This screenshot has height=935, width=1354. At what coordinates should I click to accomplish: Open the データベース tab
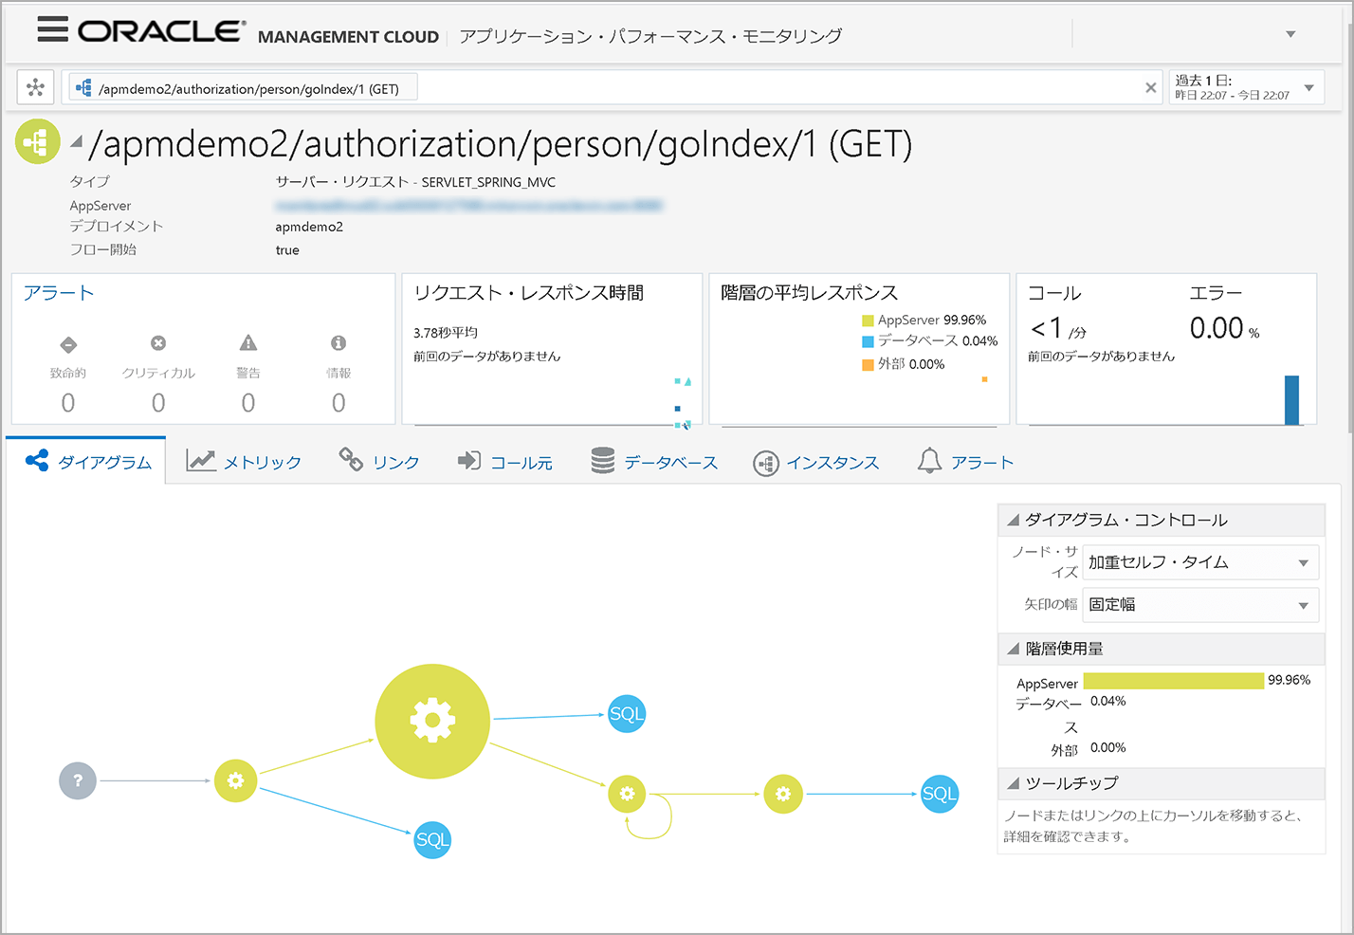coord(654,462)
